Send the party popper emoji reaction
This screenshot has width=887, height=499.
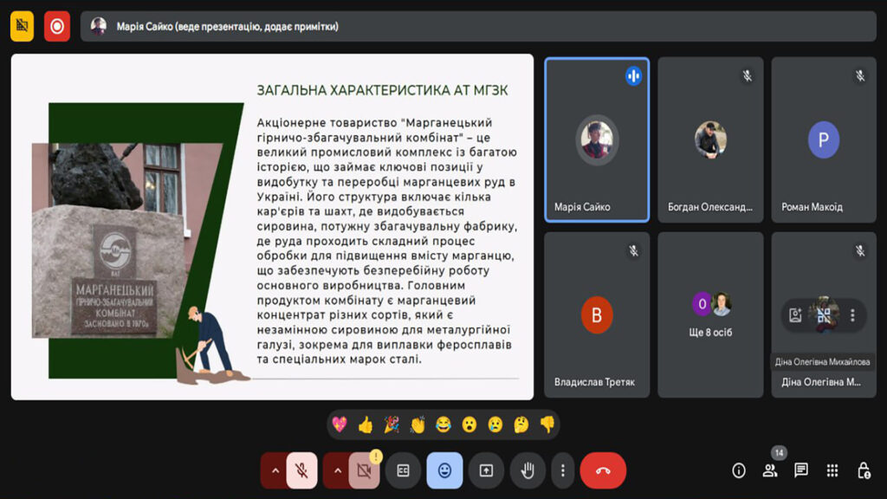pyautogui.click(x=392, y=424)
